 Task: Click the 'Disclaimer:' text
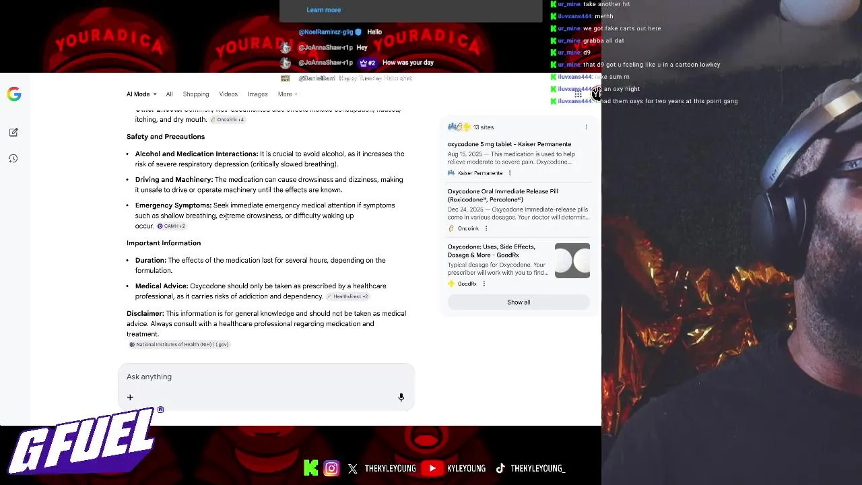point(145,314)
